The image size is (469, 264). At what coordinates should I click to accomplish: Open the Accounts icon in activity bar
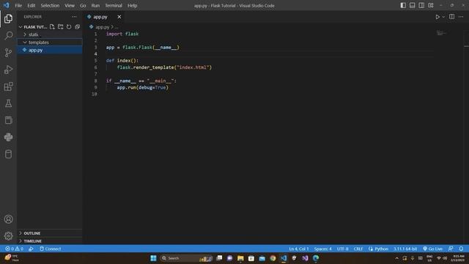pyautogui.click(x=8, y=219)
